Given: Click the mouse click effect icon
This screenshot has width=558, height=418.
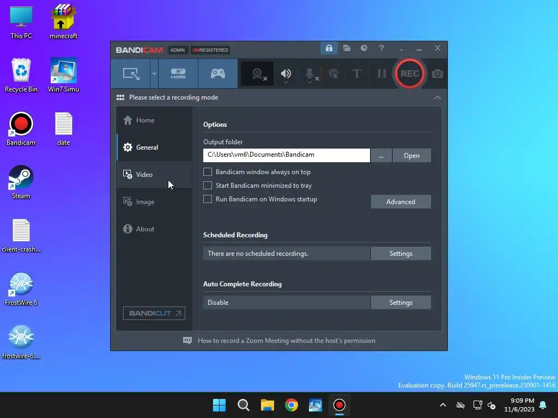Looking at the screenshot, I should tap(333, 73).
